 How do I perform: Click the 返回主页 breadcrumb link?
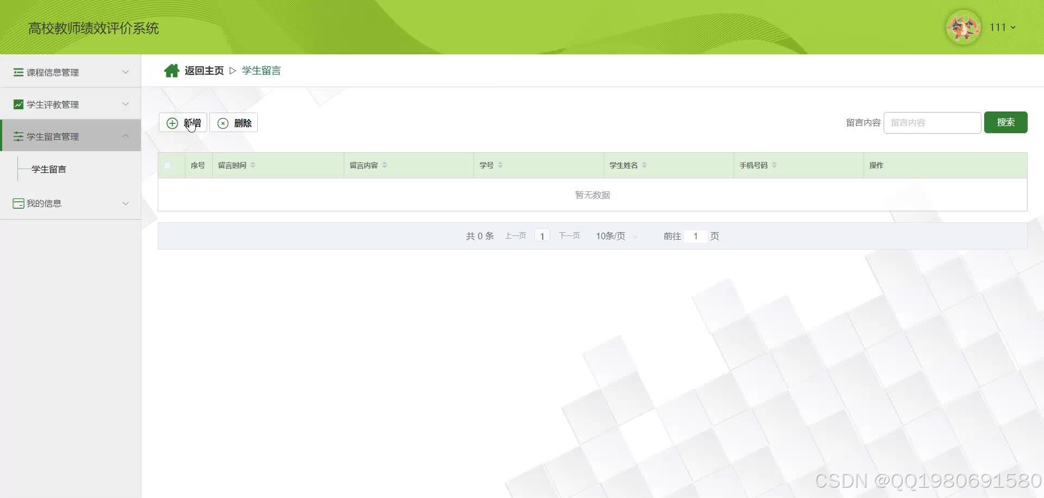[x=204, y=71]
